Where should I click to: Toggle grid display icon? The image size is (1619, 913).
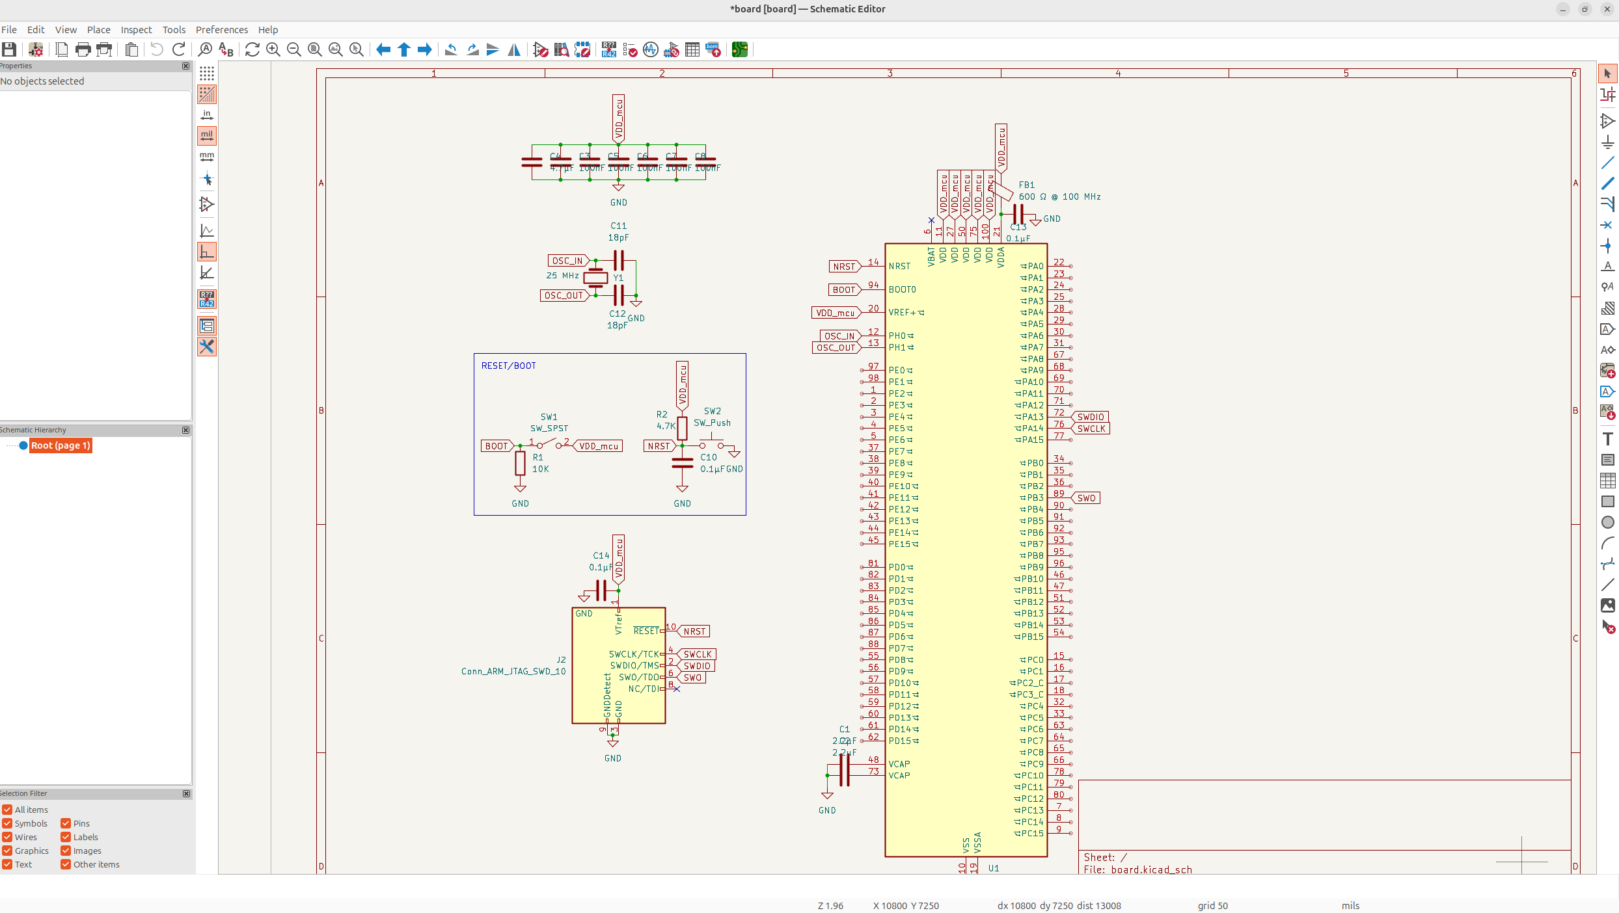(207, 73)
